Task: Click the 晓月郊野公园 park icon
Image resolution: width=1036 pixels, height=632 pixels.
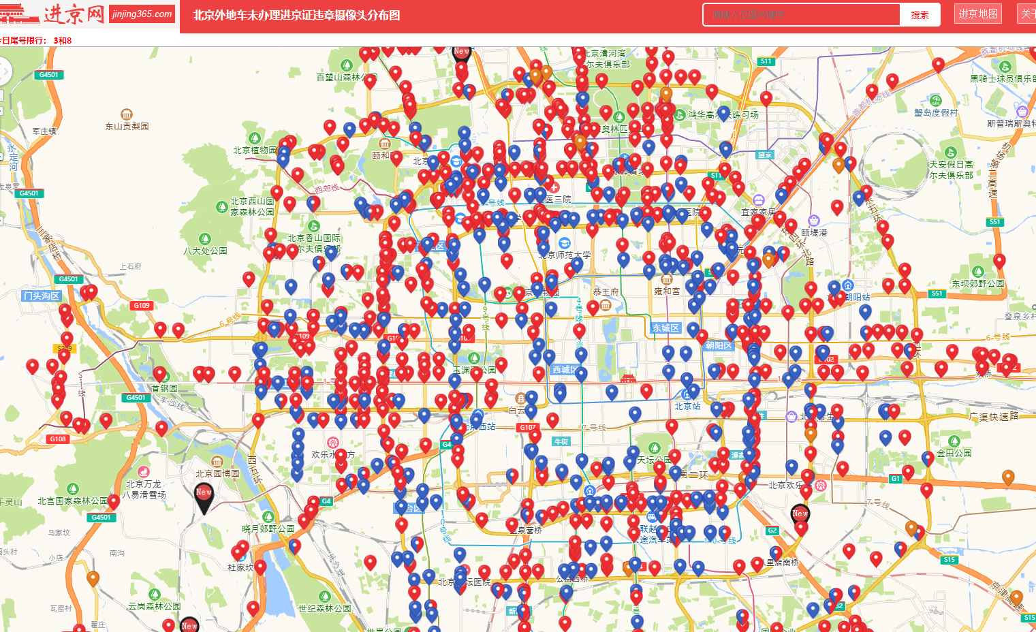Action: coord(268,516)
